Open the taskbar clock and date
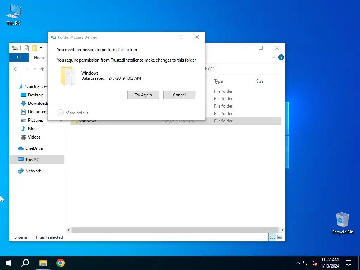 tap(330, 263)
